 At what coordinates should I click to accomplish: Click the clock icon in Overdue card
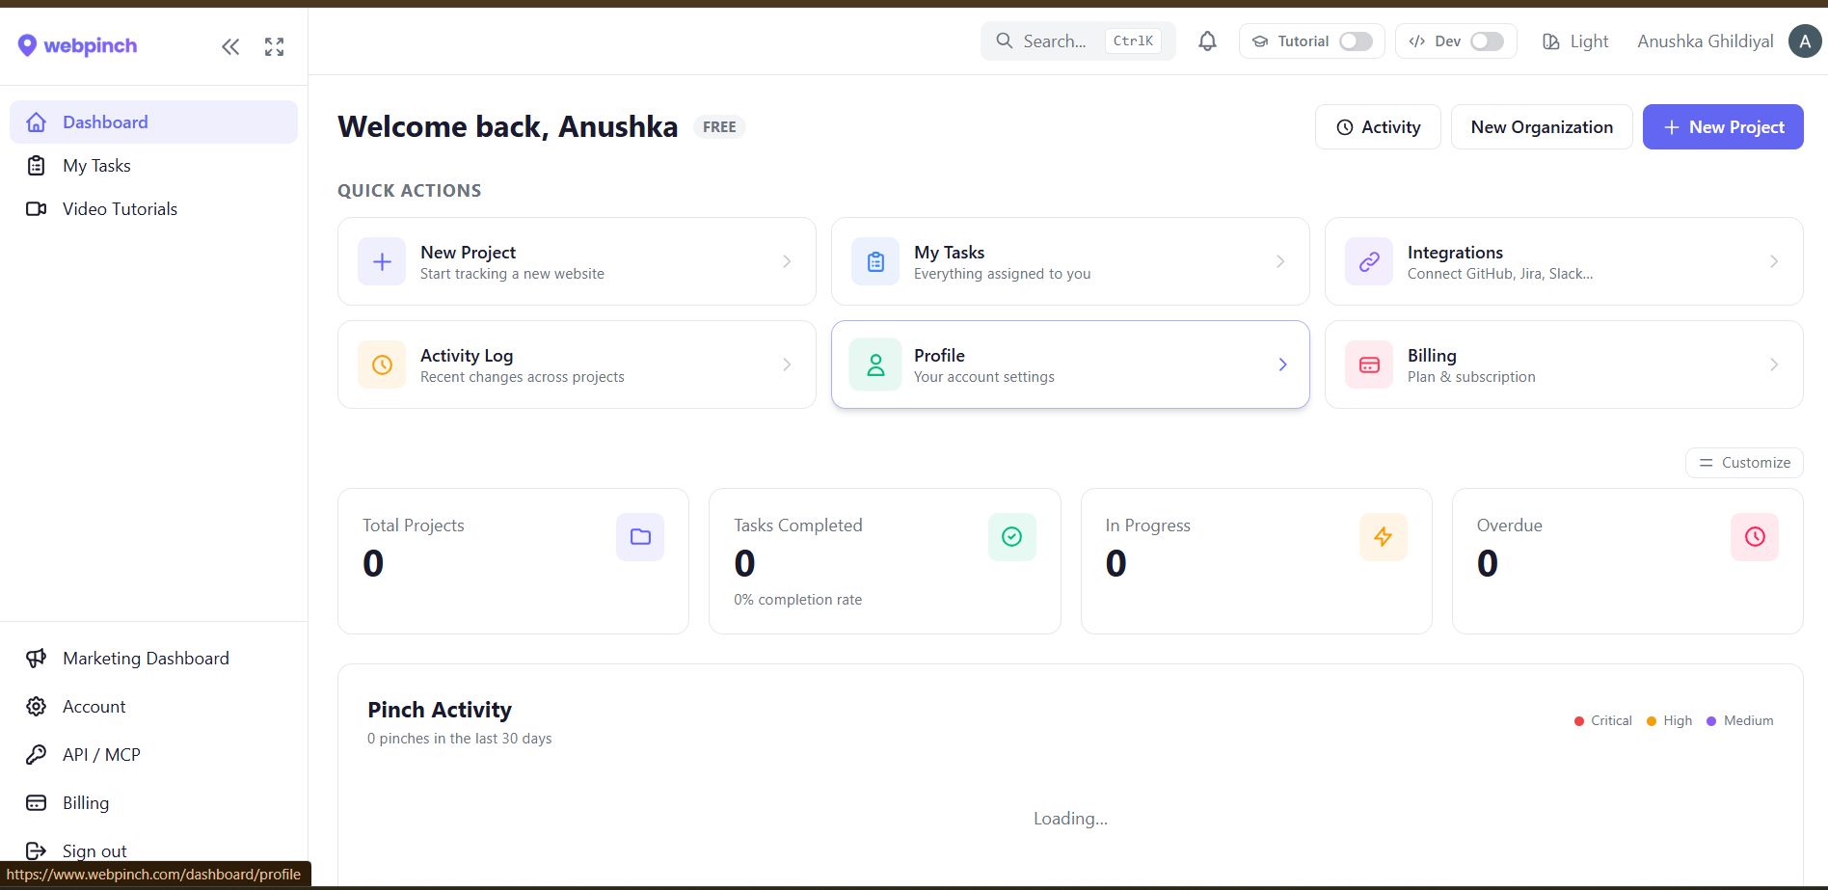(x=1755, y=537)
